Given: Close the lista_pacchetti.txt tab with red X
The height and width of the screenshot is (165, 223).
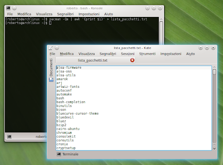Looking at the screenshot, I should (x=132, y=60).
